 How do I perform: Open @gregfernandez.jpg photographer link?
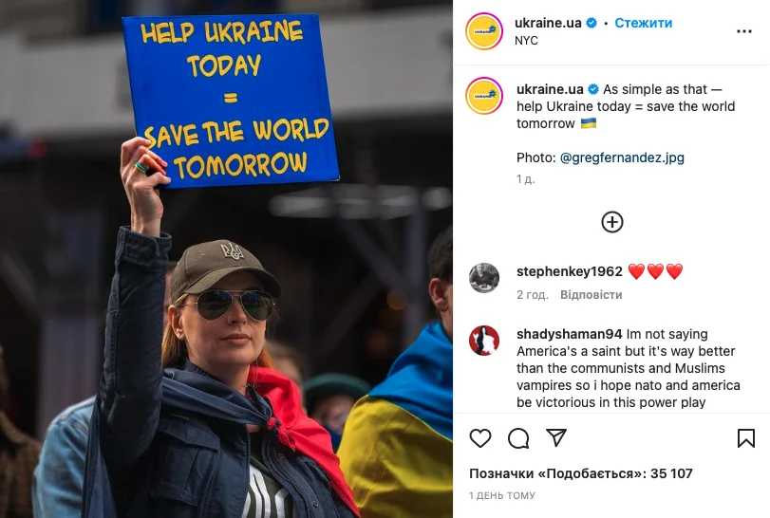click(622, 157)
